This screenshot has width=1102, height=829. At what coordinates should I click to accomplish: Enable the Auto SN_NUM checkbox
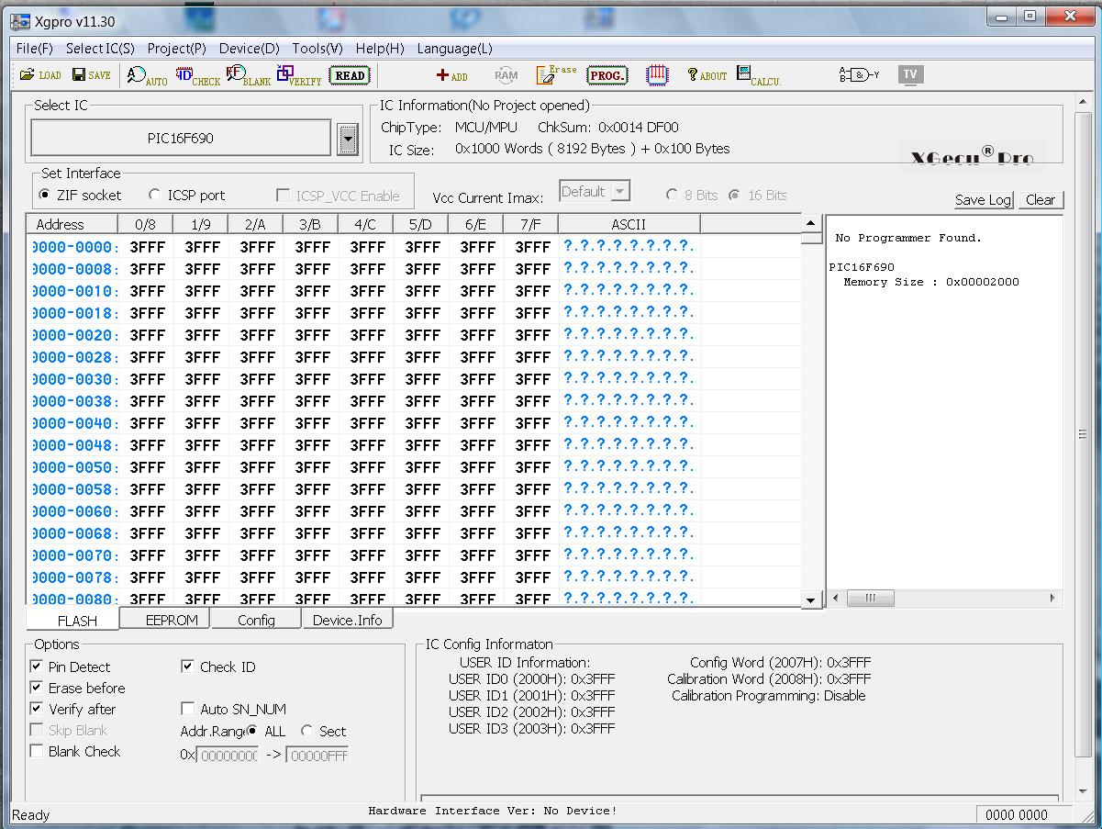[x=187, y=709]
